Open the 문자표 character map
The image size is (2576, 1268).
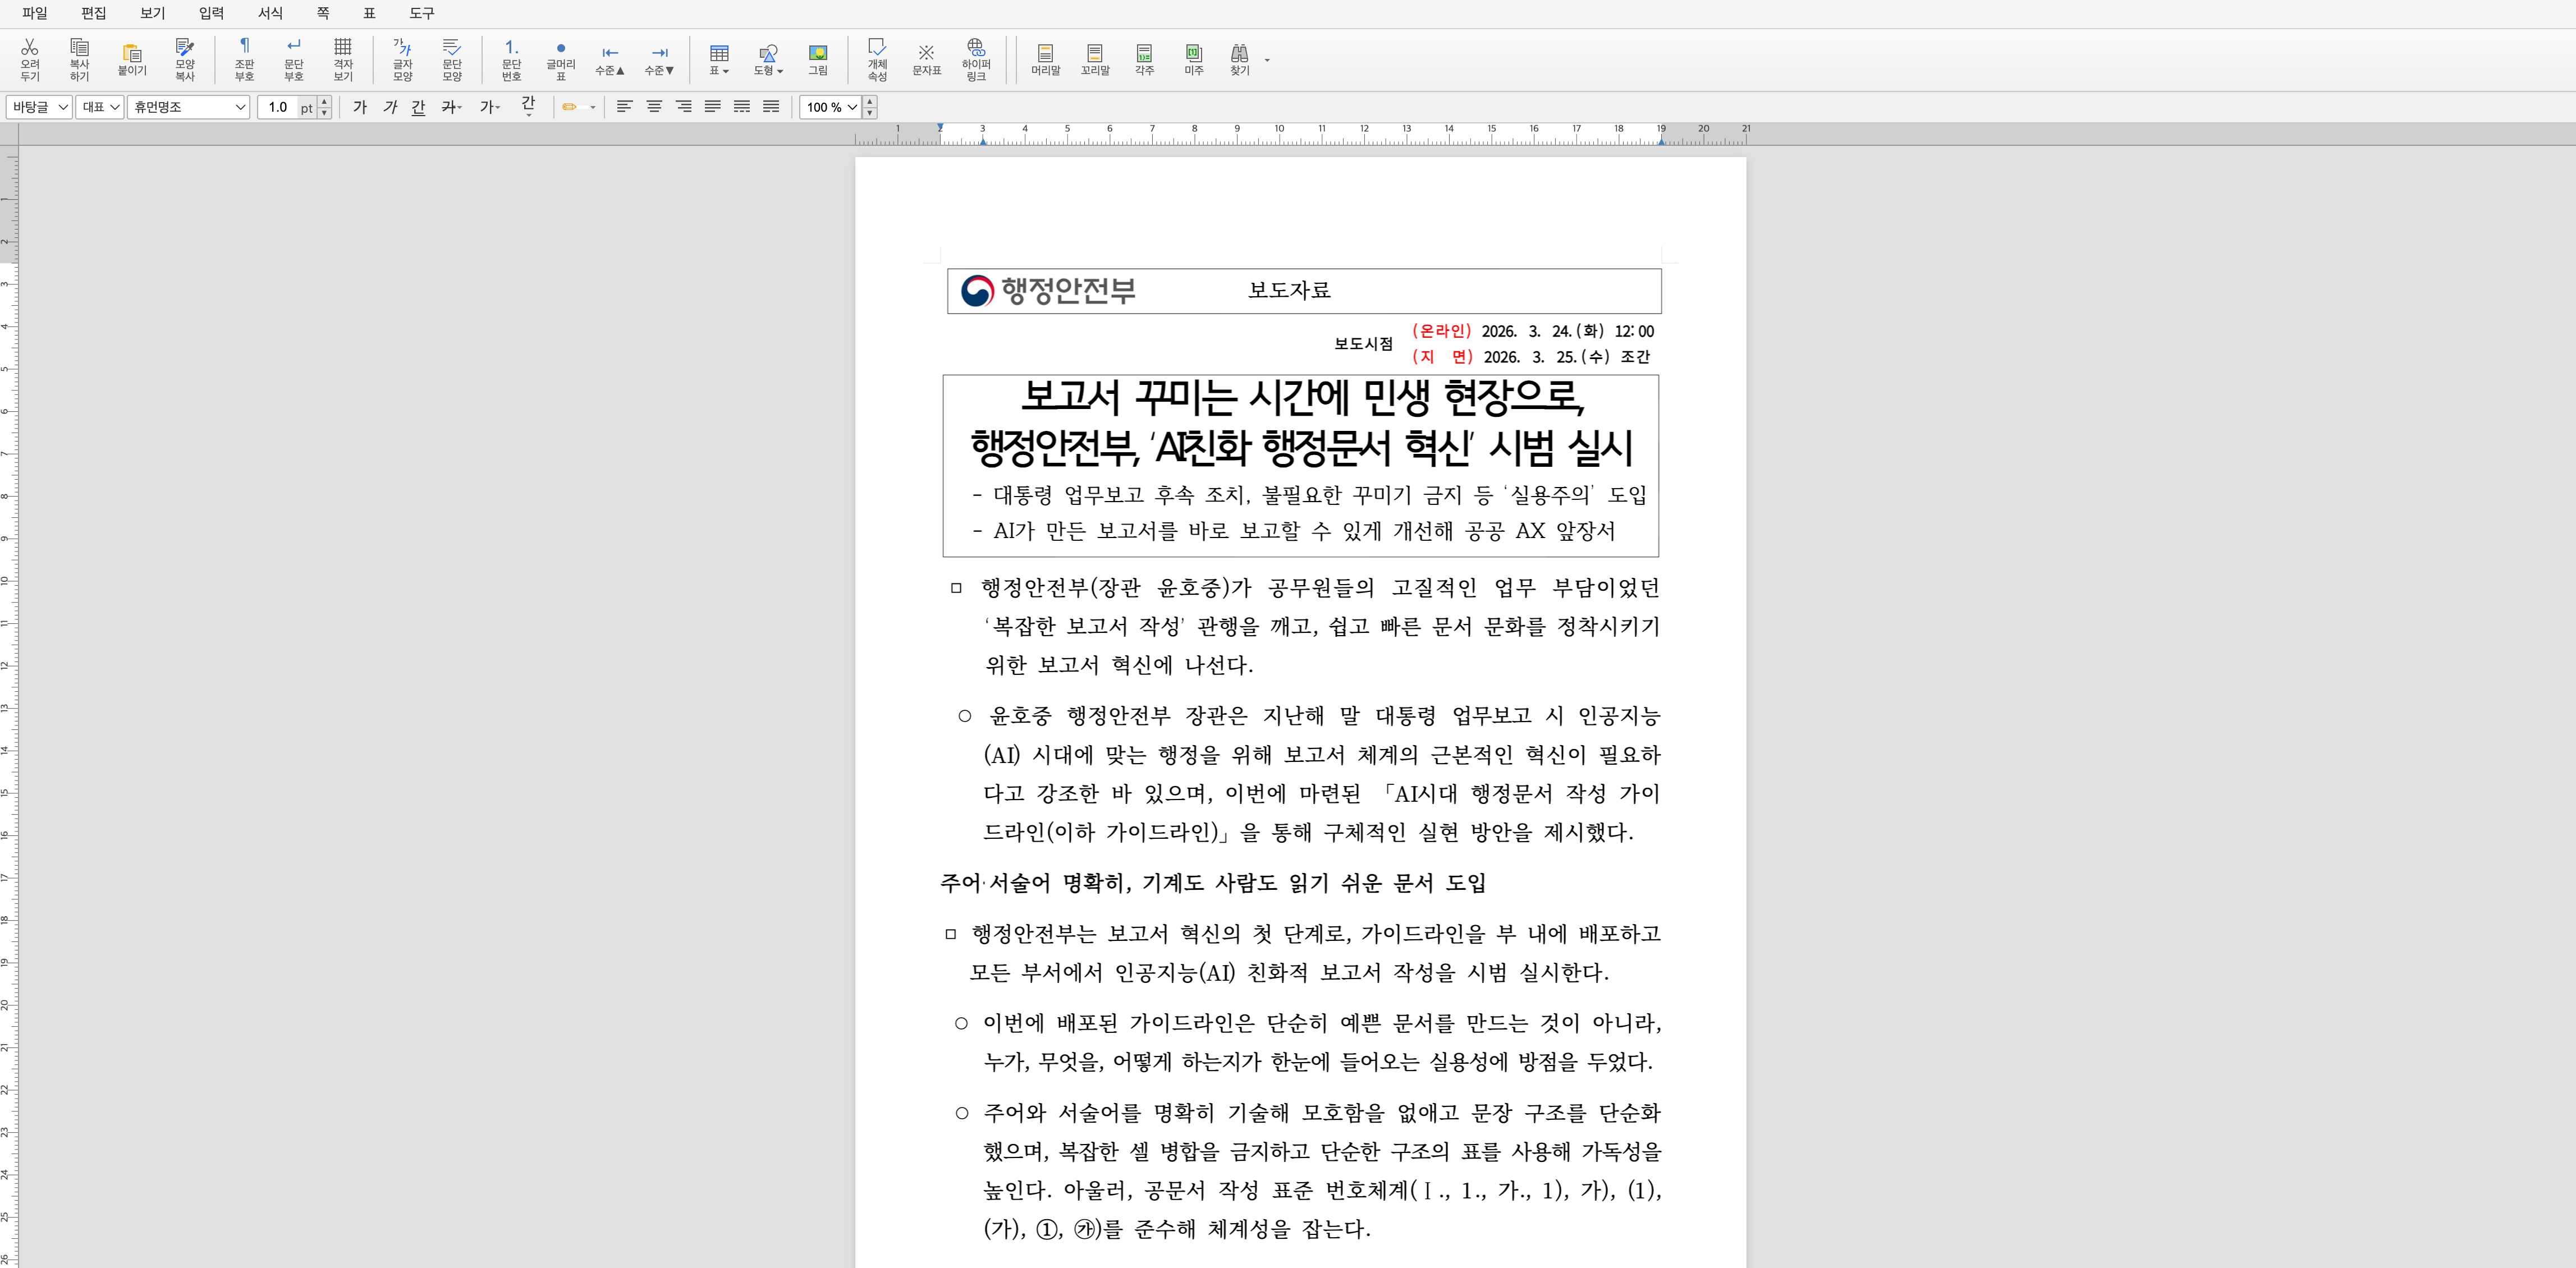coord(926,59)
